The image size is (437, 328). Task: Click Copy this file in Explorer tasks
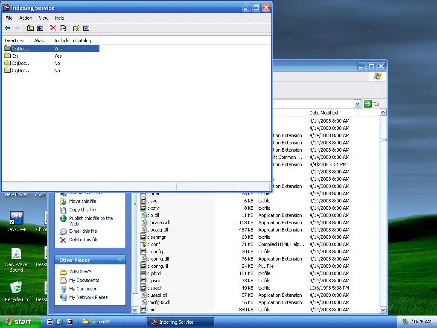[x=82, y=210]
